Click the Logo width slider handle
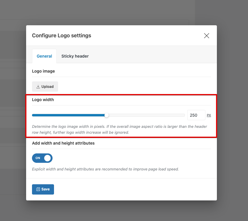 click(107, 115)
